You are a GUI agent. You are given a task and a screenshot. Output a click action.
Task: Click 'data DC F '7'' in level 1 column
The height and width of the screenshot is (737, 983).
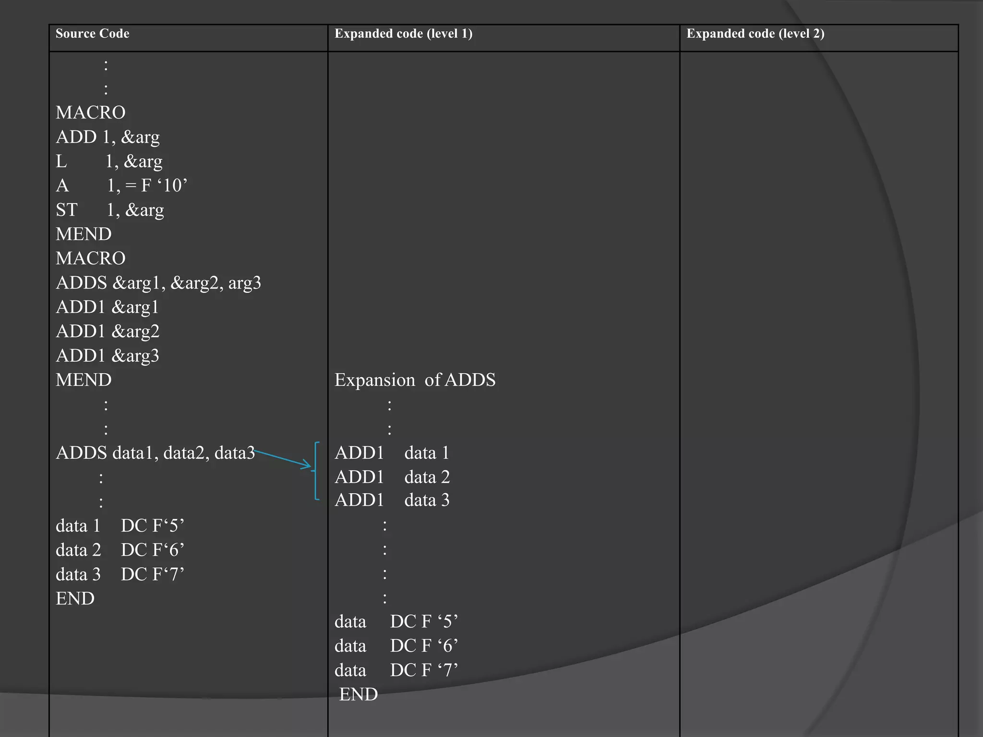pos(396,670)
